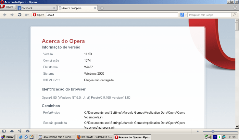The image size is (239, 140).
Task: Open a new tab with plus button
Action: click(102, 8)
